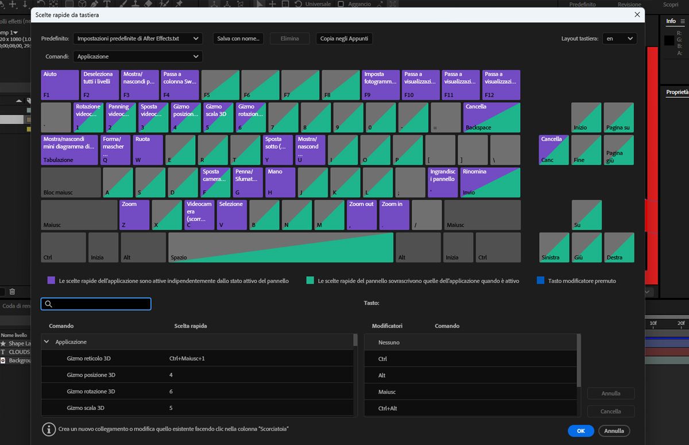The width and height of the screenshot is (689, 445).
Task: Switch to the Revisione workspace tab
Action: point(629,5)
